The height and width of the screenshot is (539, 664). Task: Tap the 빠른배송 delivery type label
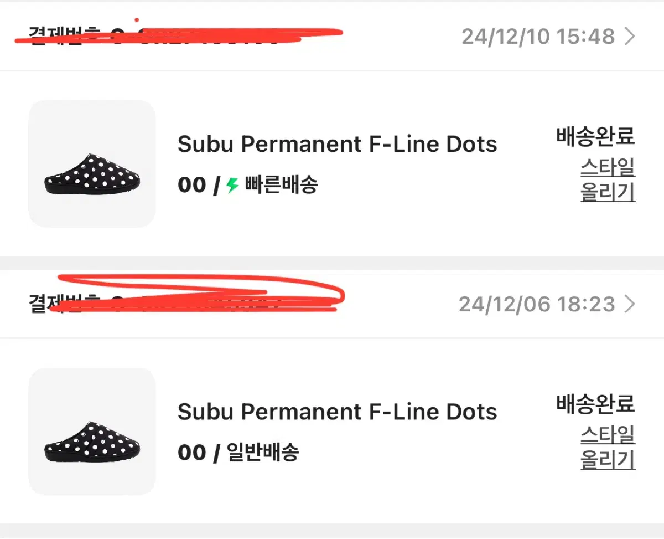tap(281, 185)
